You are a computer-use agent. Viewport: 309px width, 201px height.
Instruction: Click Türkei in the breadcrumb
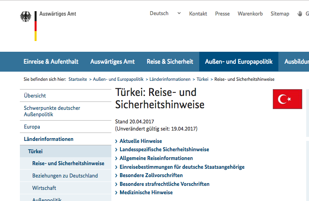tap(202, 79)
